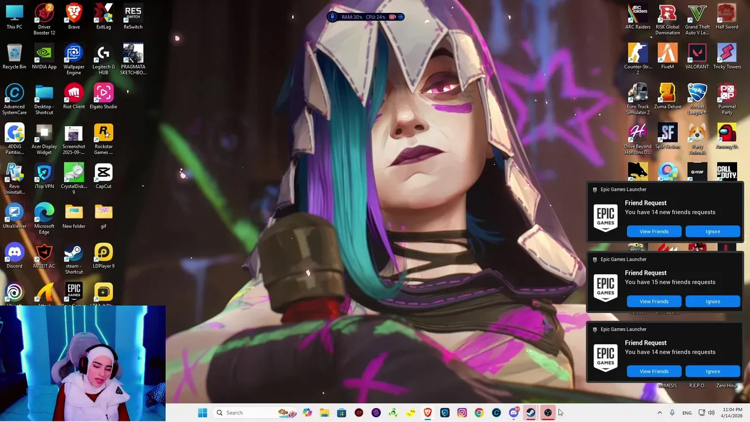
Task: Expand the hidden system tray icons chevron
Action: tap(659, 413)
